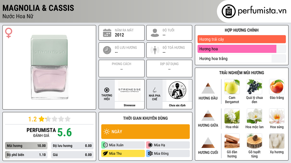The image size is (291, 163).
Task: Click the Phong cách info box
Action: point(122,68)
